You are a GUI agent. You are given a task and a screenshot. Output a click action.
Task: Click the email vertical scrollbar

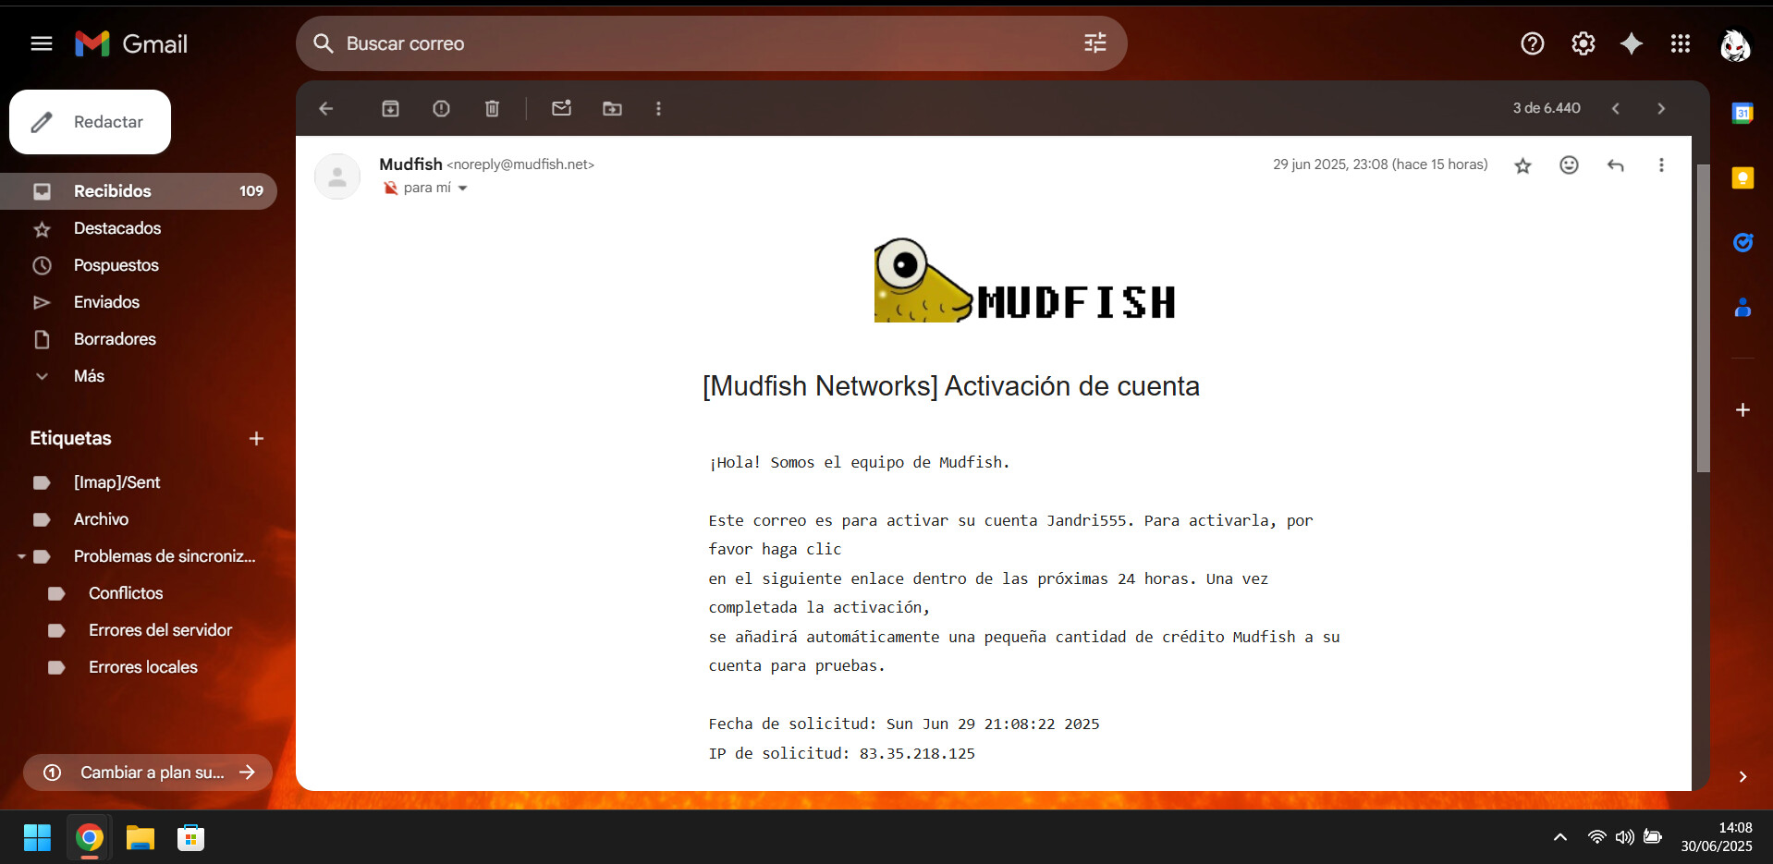pos(1703,319)
